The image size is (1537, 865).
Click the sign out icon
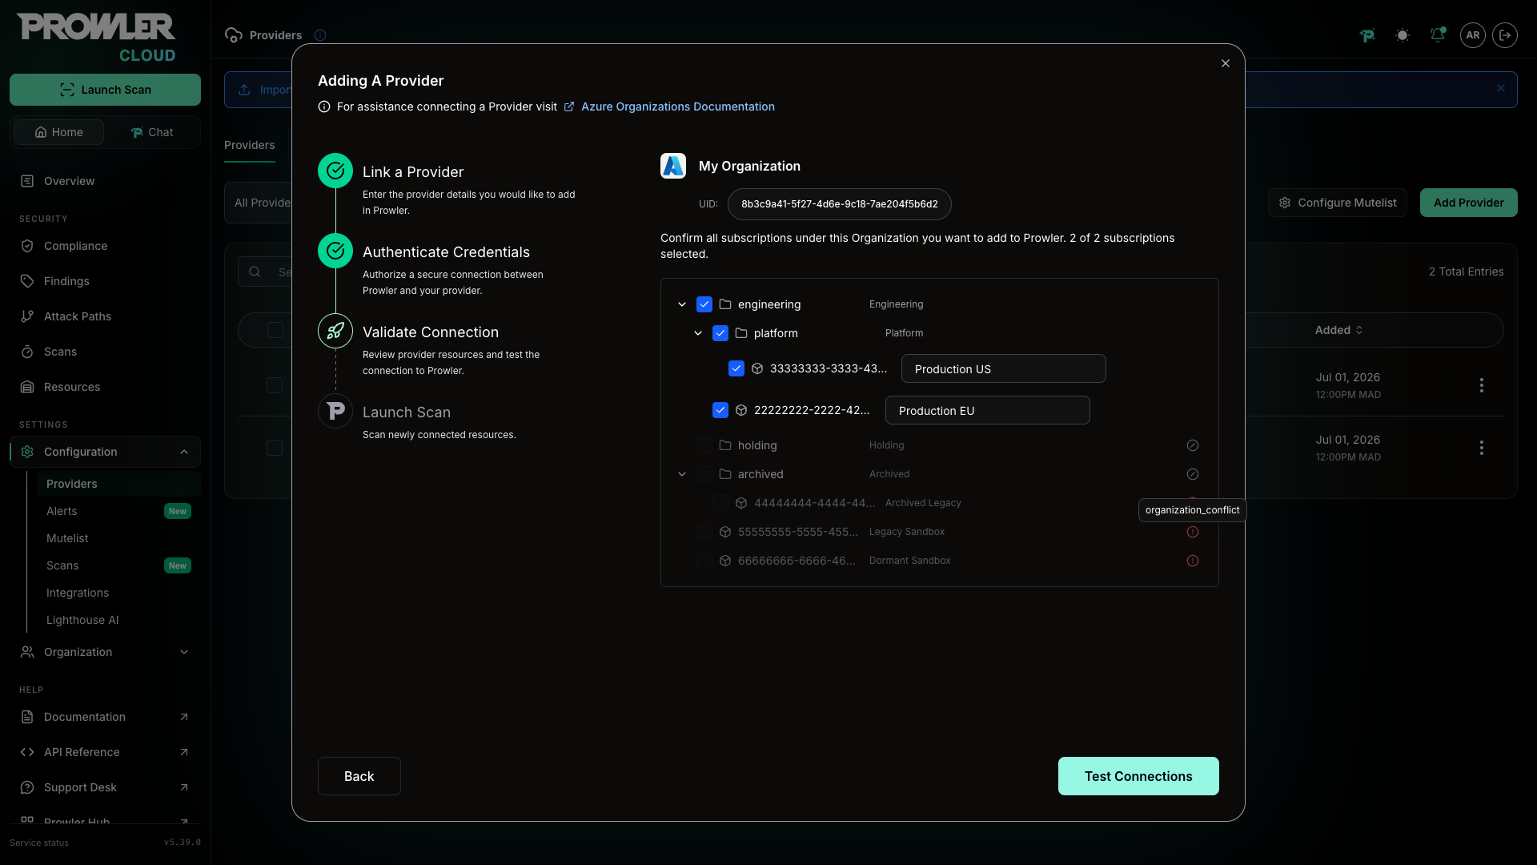pos(1505,35)
